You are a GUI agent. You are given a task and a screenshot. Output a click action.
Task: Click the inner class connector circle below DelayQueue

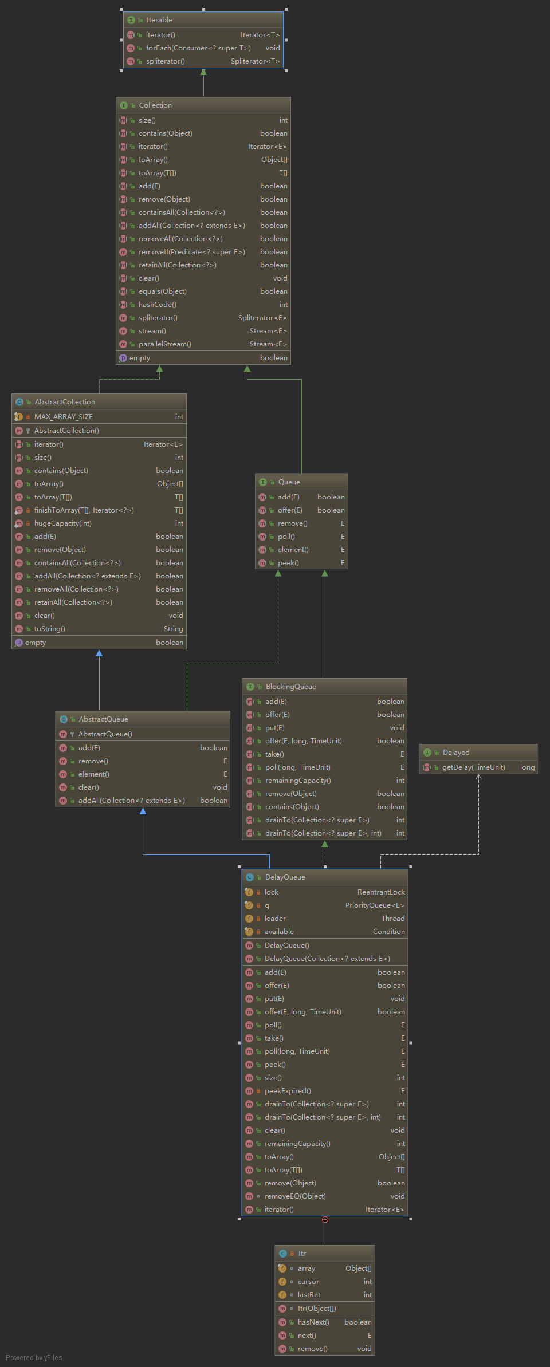click(325, 1219)
